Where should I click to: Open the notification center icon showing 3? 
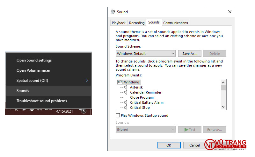pos(83,111)
